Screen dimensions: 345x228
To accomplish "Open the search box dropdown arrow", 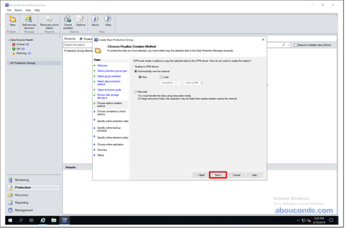I will pyautogui.click(x=289, y=45).
